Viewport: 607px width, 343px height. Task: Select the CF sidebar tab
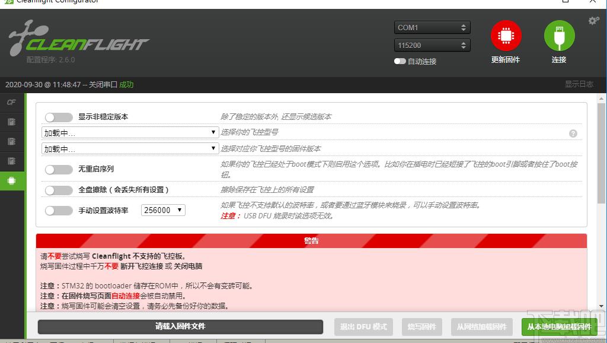(12, 102)
